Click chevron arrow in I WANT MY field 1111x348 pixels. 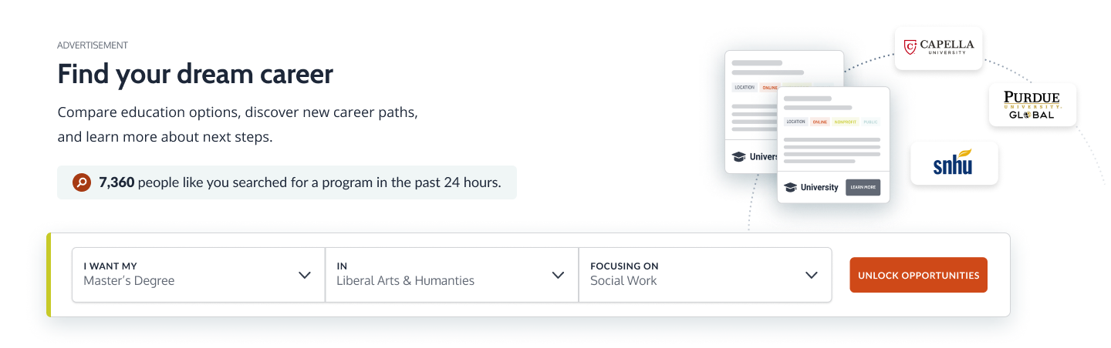coord(305,275)
